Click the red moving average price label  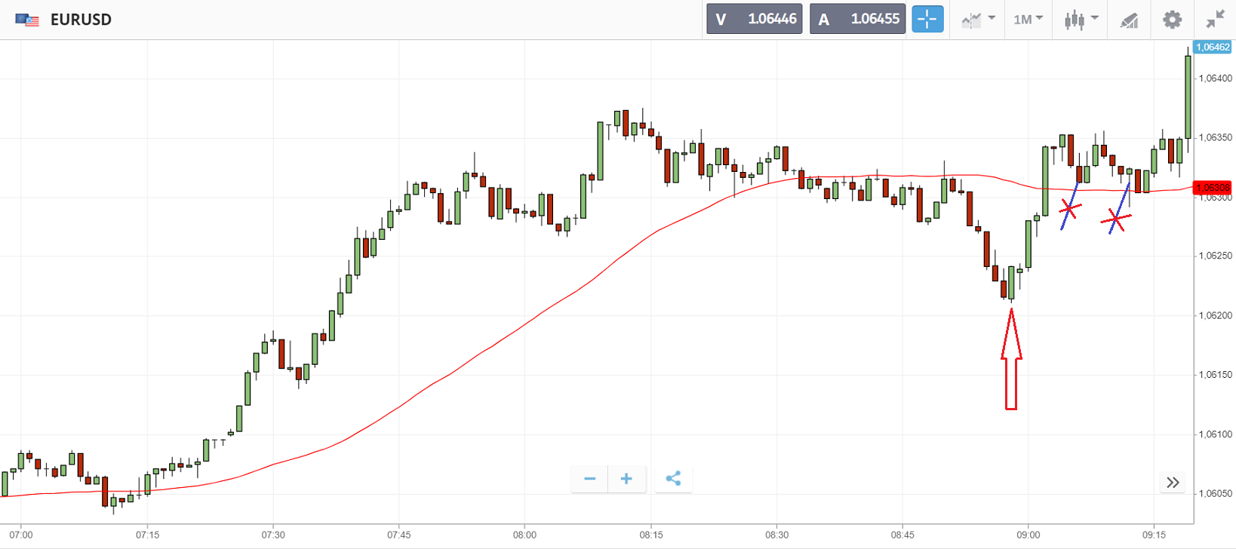(x=1212, y=188)
